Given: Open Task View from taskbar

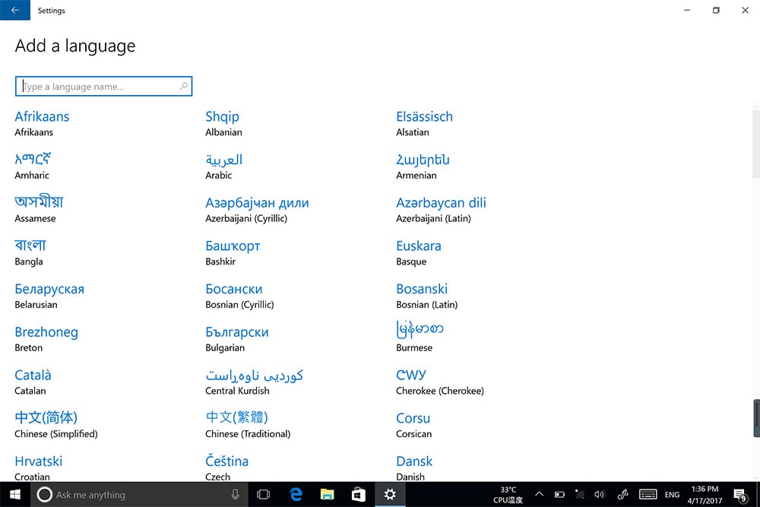Looking at the screenshot, I should 264,495.
